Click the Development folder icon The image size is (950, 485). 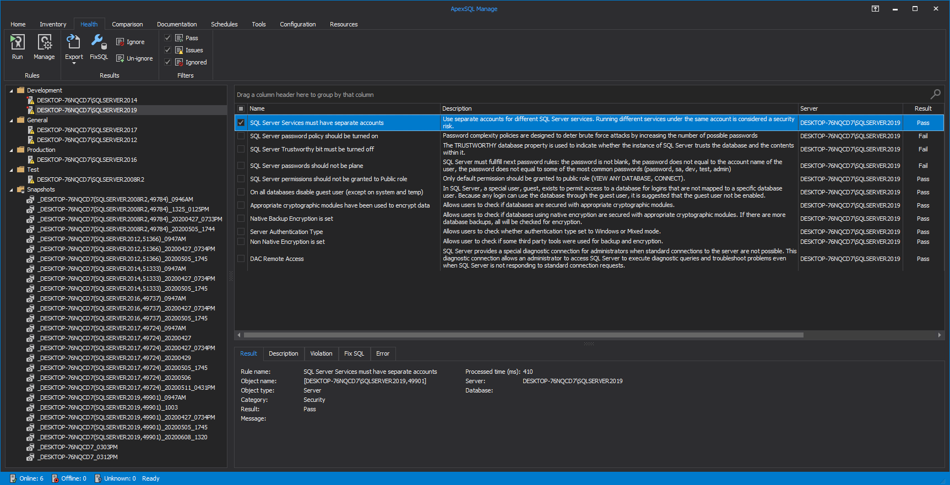(x=21, y=90)
